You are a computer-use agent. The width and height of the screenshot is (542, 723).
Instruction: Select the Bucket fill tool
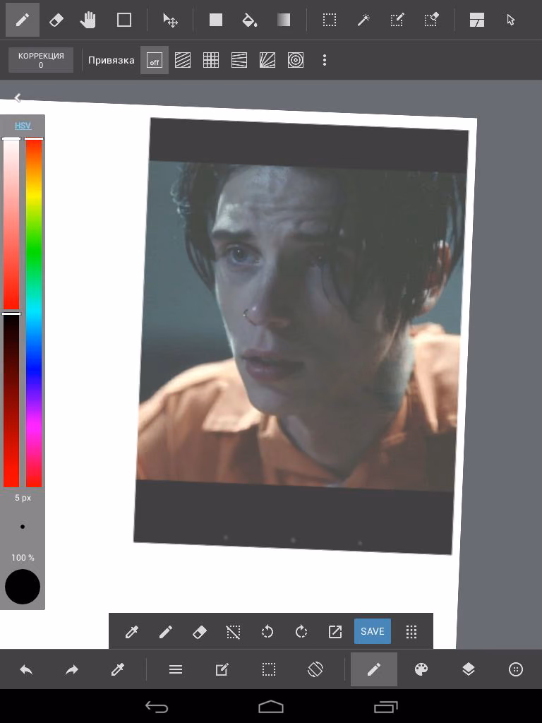249,20
